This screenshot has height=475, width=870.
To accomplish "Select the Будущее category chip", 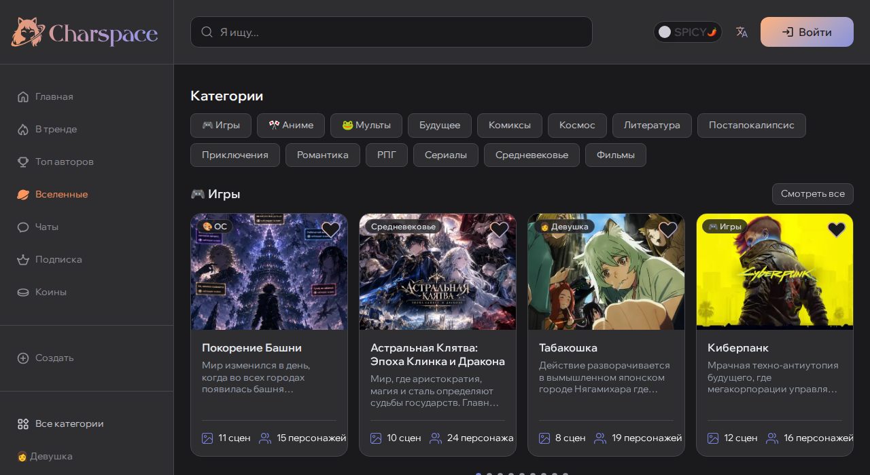I will tap(440, 126).
